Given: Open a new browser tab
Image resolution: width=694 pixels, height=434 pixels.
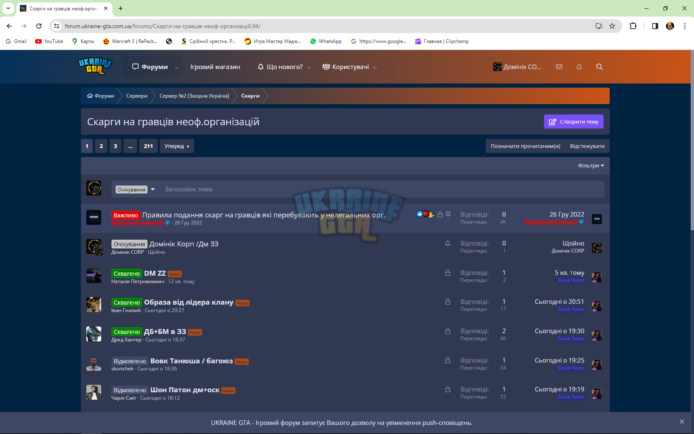Looking at the screenshot, I should 121,8.
